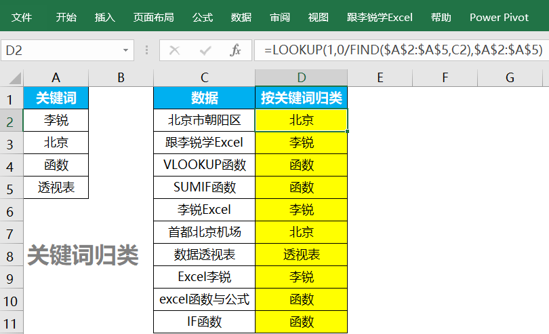Click the Cancel X icon in formula bar
The image size is (549, 334).
click(x=174, y=50)
